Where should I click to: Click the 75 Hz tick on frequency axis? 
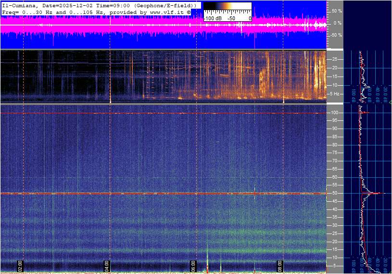coord(334,153)
